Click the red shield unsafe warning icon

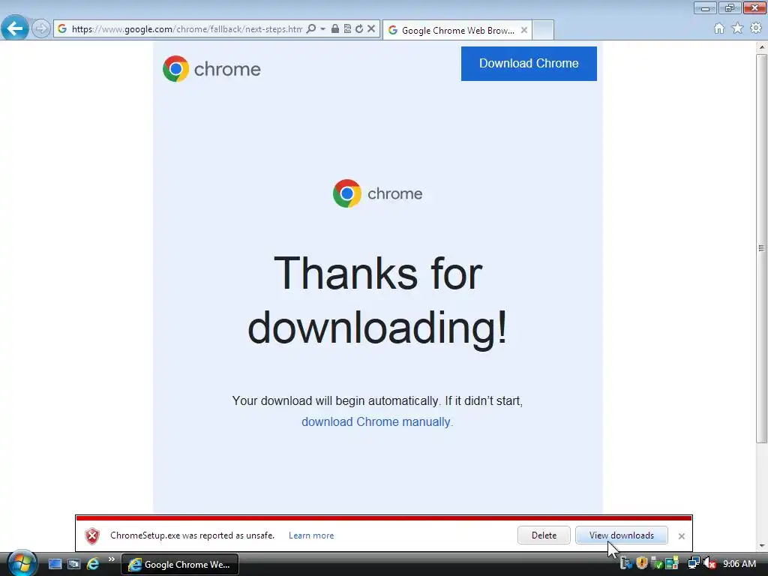92,535
